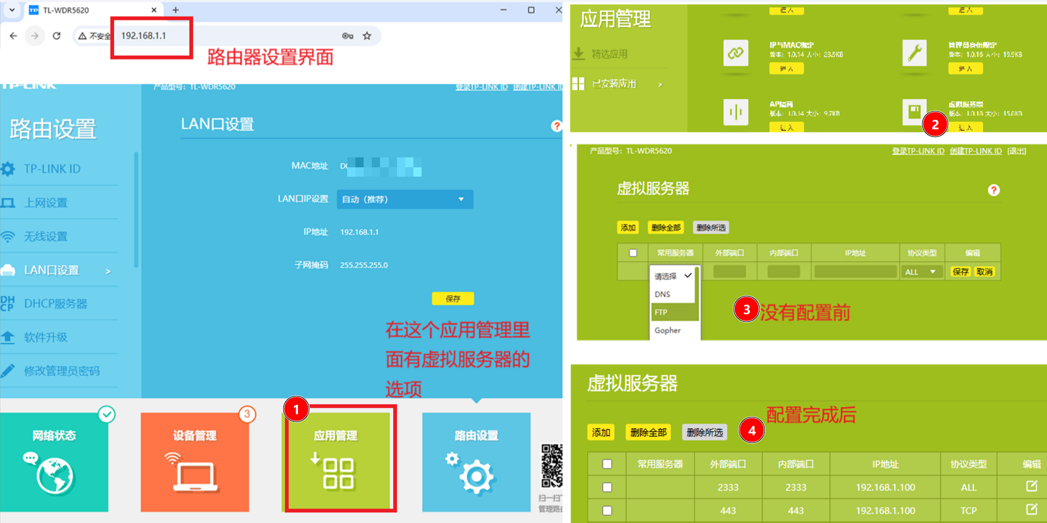1047x523 pixels.
Task: Click the browser reload button
Action: [x=57, y=36]
